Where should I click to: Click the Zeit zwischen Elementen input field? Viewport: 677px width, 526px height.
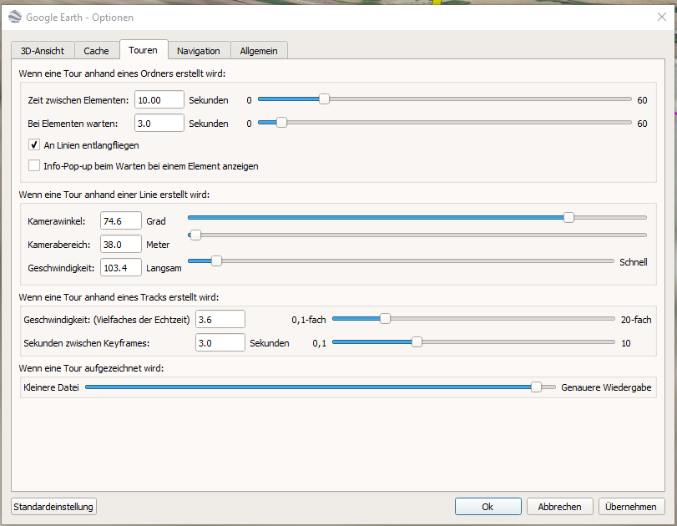coord(159,99)
